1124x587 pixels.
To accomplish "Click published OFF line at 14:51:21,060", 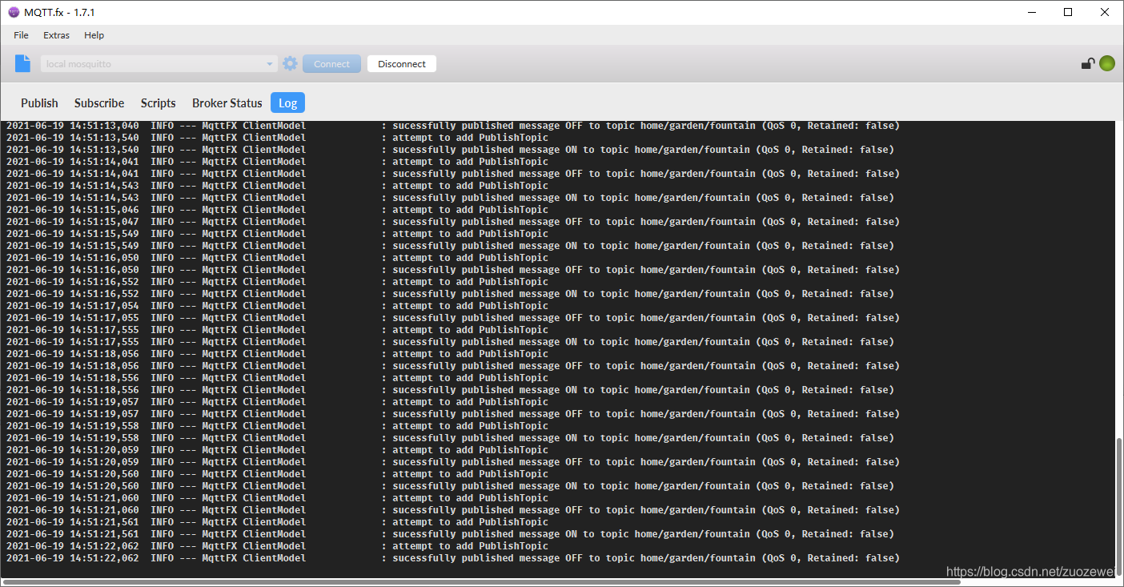I will (x=452, y=510).
